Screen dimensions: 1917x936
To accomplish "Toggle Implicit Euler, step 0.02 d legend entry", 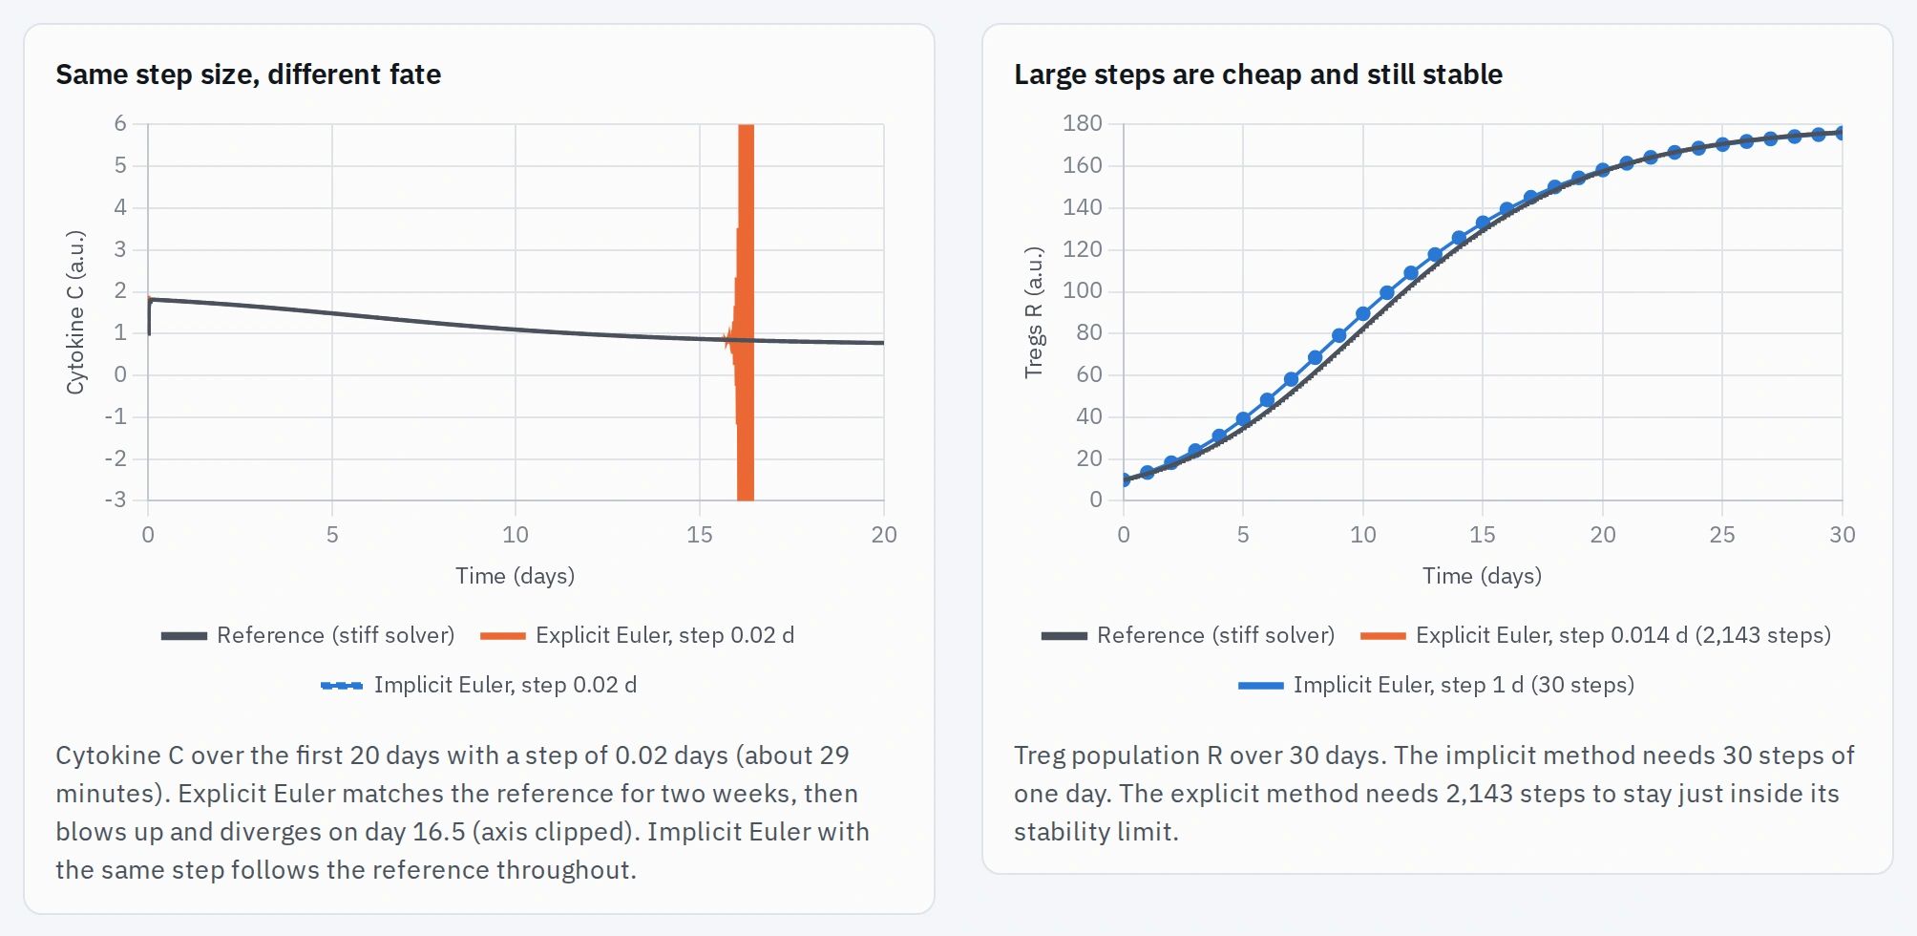I will (x=479, y=685).
